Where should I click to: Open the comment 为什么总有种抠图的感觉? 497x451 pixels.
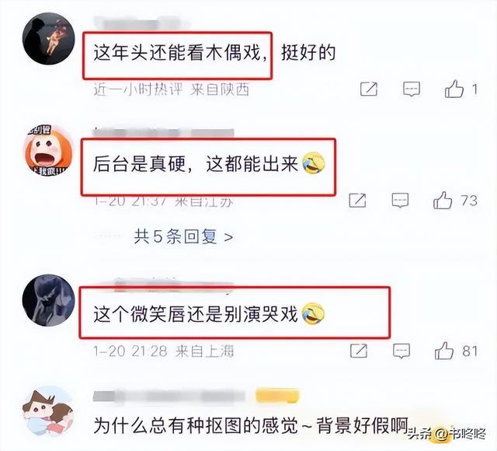click(250, 425)
